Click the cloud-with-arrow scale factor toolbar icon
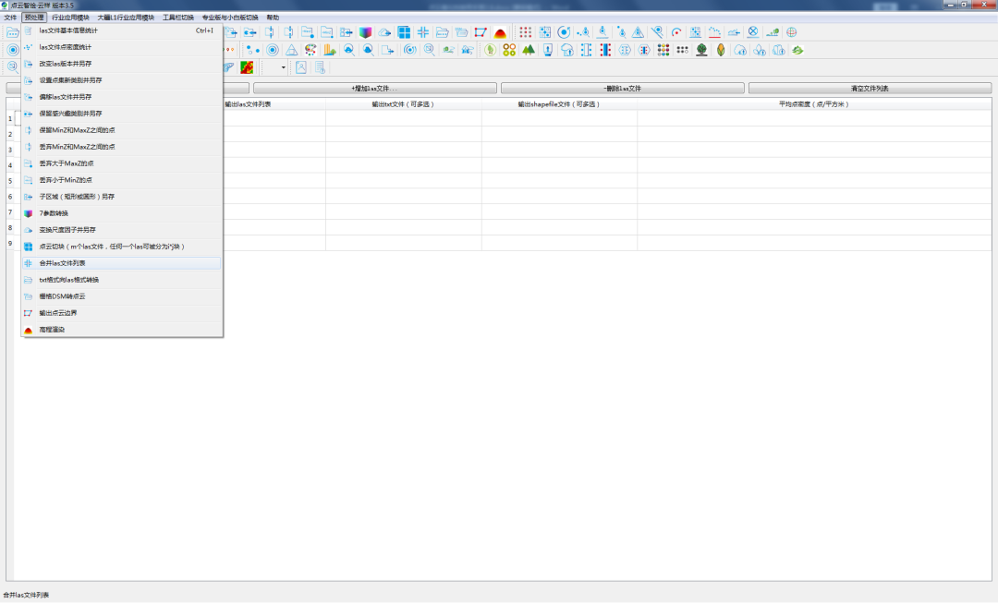 384,32
